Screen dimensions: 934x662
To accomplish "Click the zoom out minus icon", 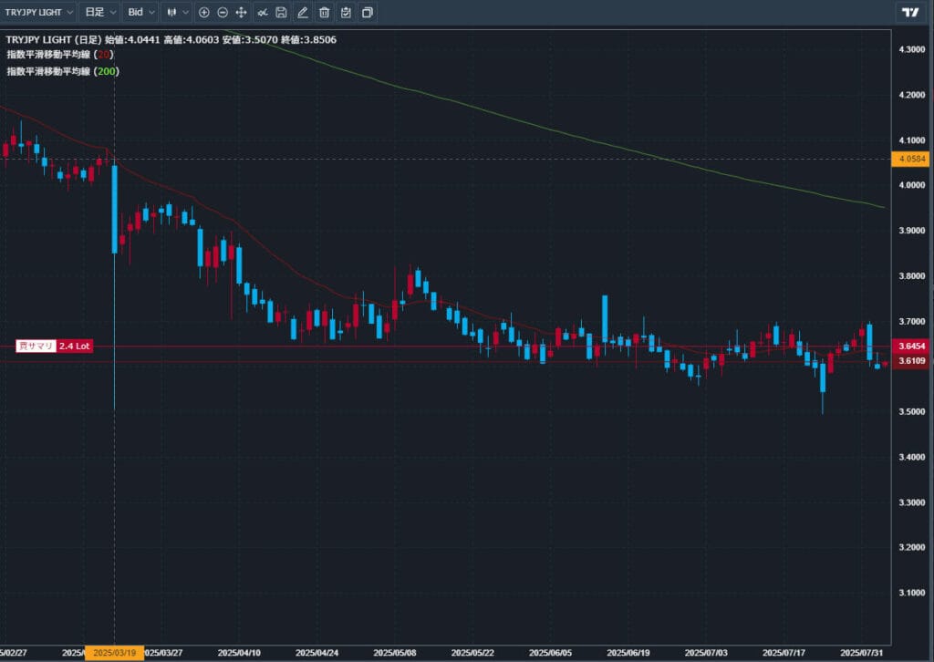I will pos(223,12).
